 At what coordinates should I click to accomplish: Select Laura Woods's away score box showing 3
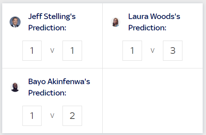tap(173, 50)
